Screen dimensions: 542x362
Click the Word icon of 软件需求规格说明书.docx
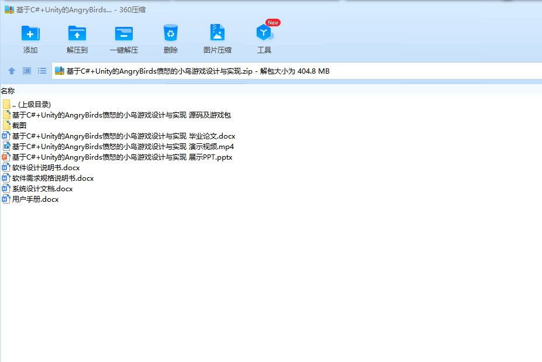coord(6,178)
